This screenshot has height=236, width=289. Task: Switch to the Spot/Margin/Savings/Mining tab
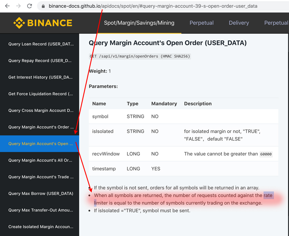pos(139,22)
